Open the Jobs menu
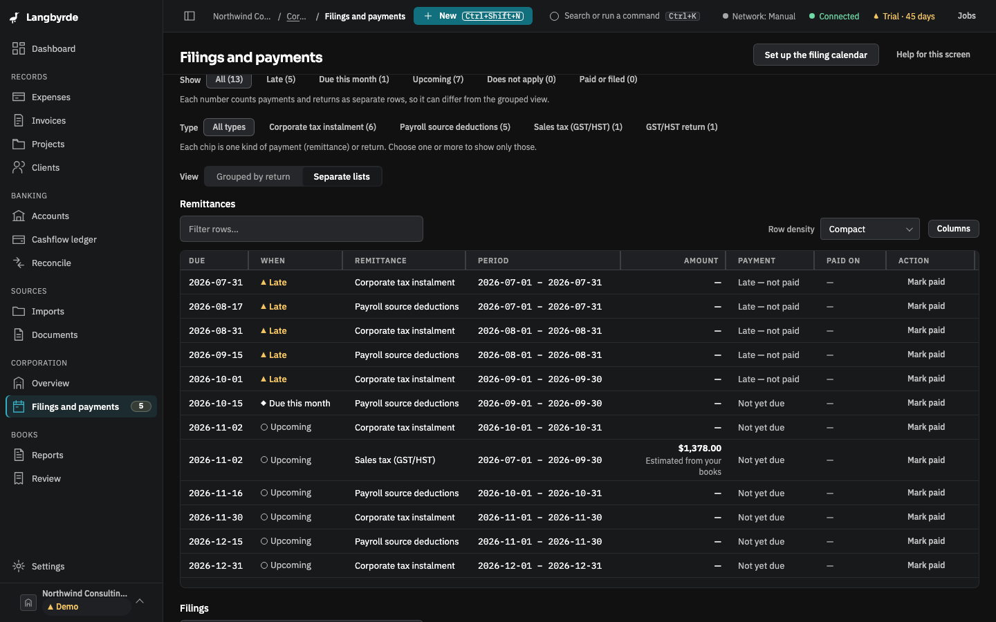This screenshot has height=622, width=996. coord(966,16)
